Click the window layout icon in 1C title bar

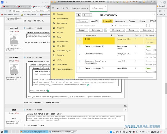point(140,2)
